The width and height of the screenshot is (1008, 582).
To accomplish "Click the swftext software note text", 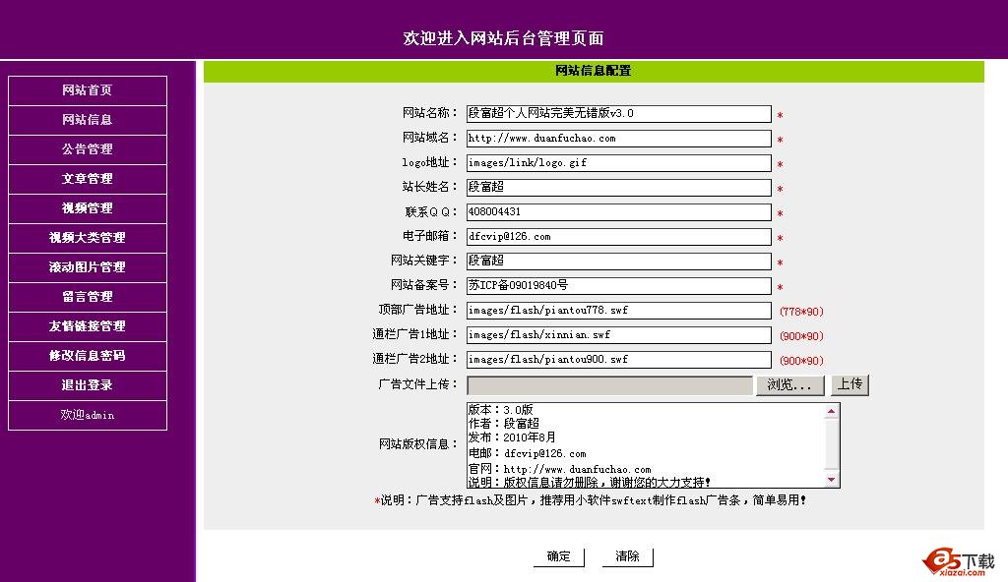I will pos(591,500).
